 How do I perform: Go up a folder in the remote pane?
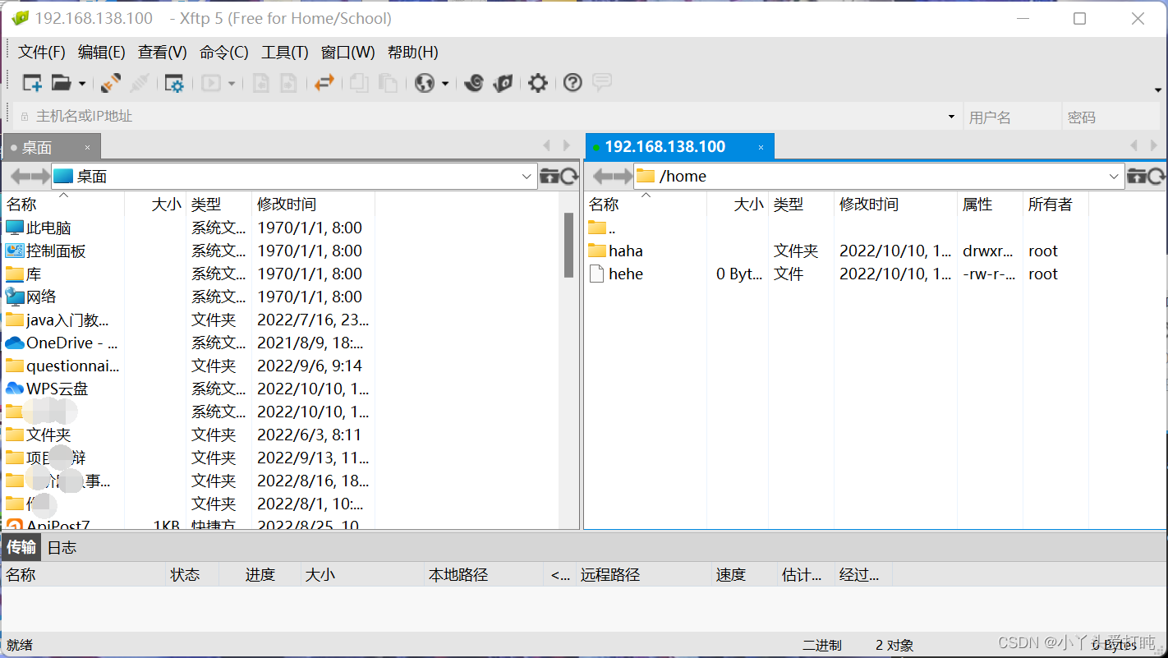(1137, 176)
